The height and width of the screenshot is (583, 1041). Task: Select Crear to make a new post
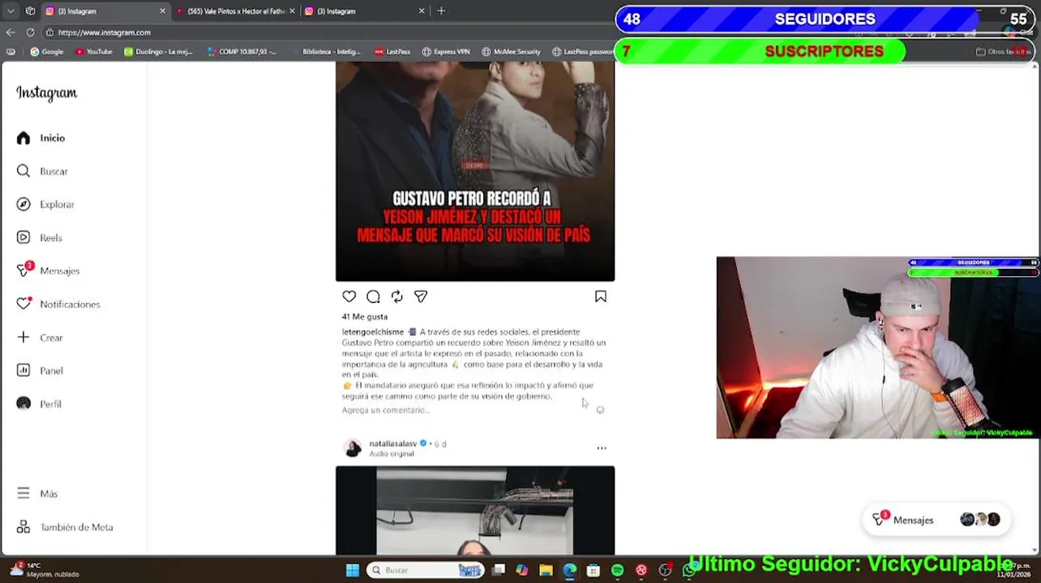41,338
